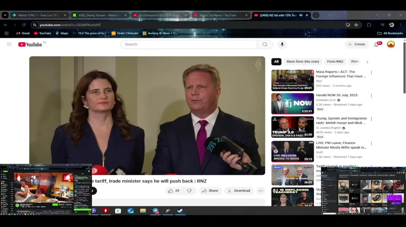
Task: Open options for Herald NOW video
Action: (x=371, y=96)
